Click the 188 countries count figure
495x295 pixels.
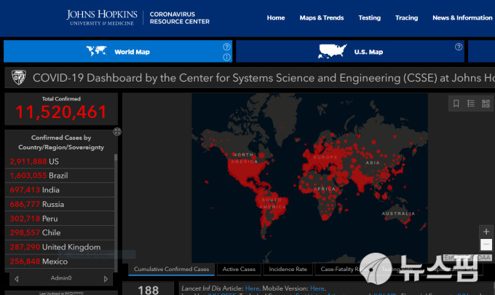click(148, 290)
